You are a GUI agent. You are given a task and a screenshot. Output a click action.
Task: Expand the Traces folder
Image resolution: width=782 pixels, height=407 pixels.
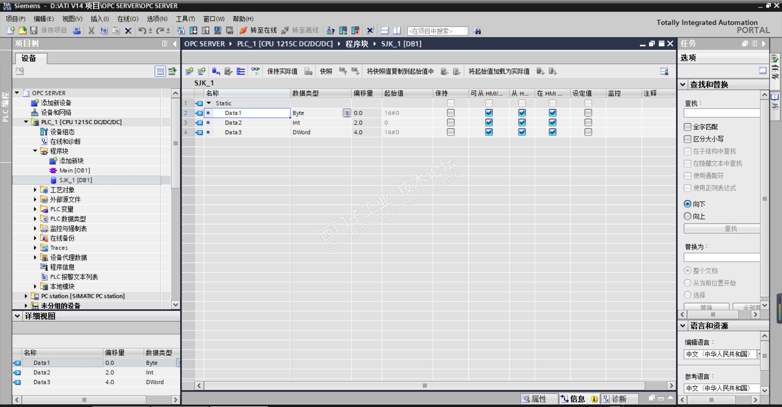(x=35, y=248)
